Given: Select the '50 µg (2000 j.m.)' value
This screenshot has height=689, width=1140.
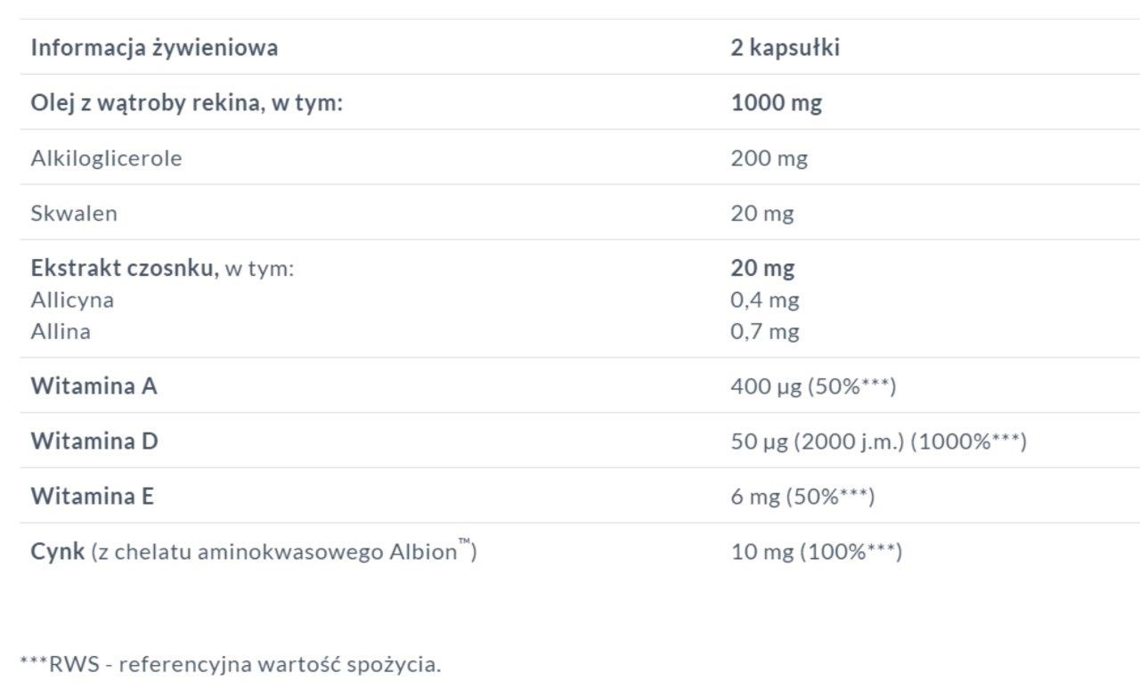Looking at the screenshot, I should tap(818, 442).
